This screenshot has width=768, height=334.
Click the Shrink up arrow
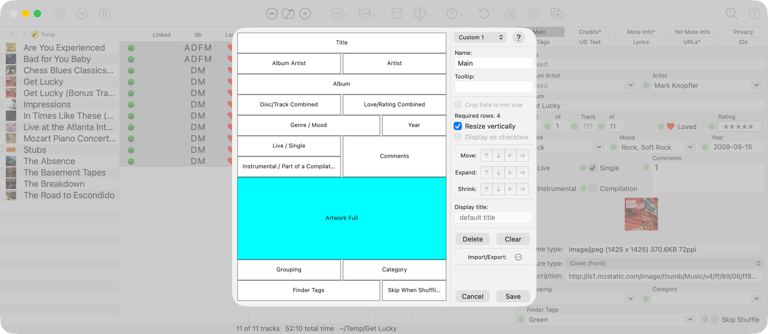(x=486, y=189)
